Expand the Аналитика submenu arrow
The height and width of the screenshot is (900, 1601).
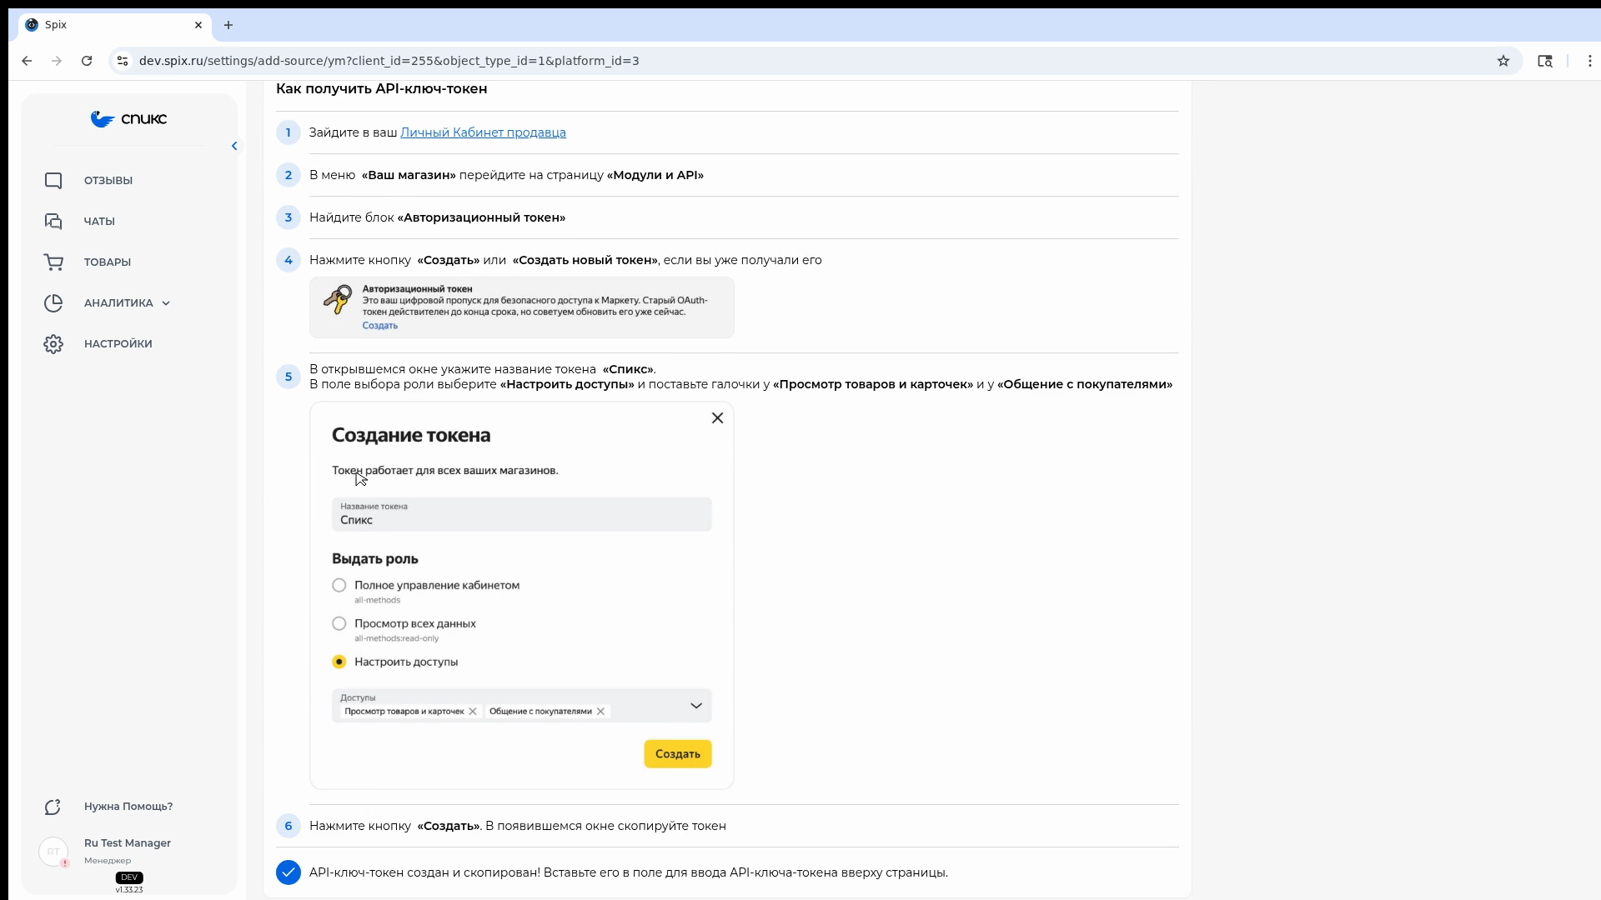(166, 303)
